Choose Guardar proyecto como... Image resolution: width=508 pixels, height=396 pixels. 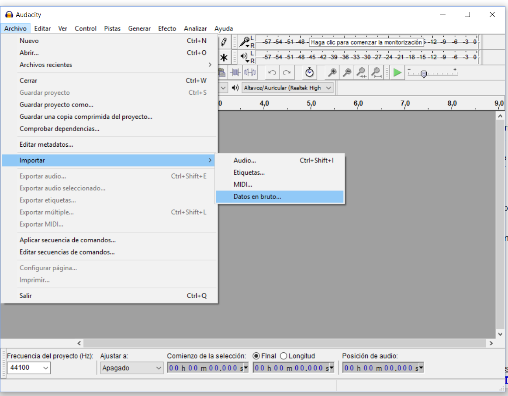[109, 105]
